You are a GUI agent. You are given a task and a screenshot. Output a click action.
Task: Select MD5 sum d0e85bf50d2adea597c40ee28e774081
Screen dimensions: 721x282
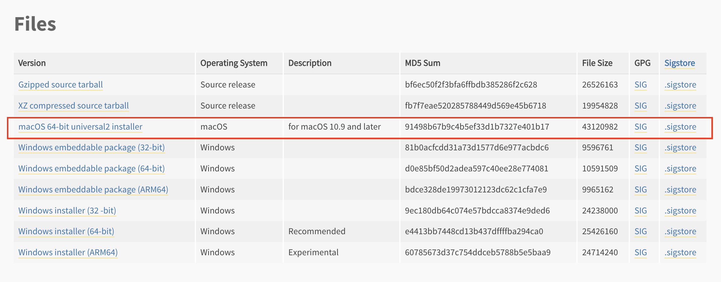point(477,169)
